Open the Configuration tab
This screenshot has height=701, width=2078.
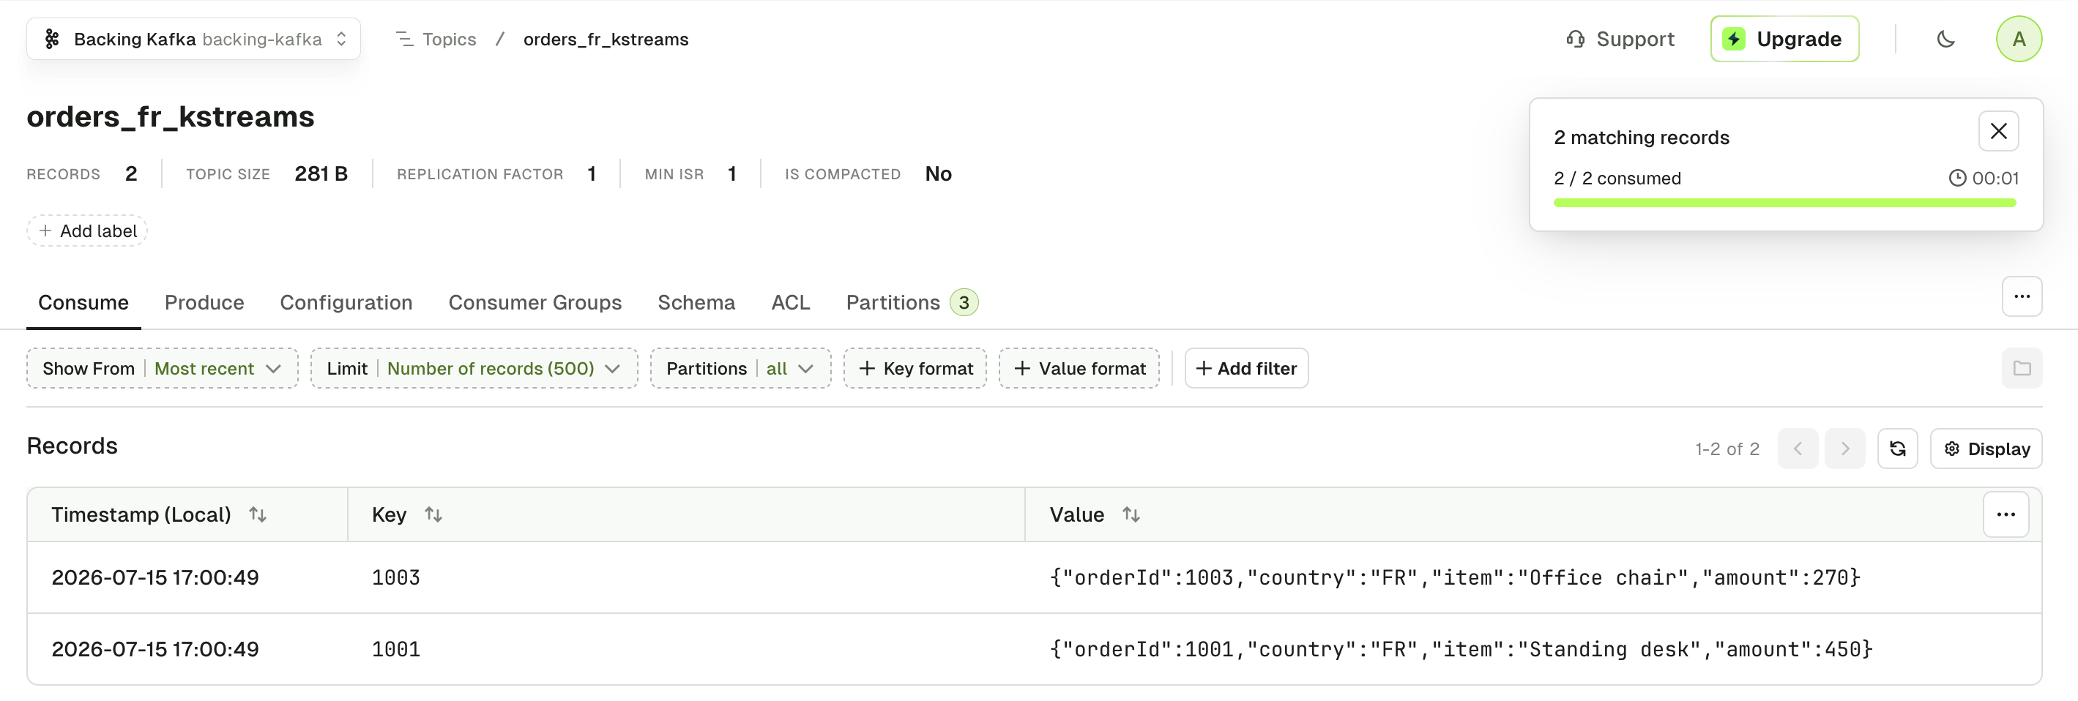pyautogui.click(x=346, y=302)
